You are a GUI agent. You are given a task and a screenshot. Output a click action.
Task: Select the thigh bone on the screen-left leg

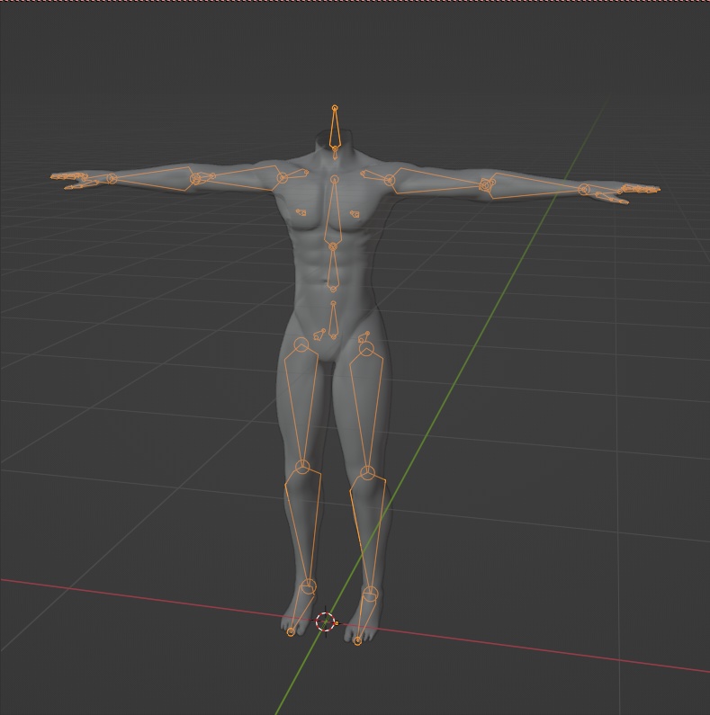pyautogui.click(x=301, y=406)
